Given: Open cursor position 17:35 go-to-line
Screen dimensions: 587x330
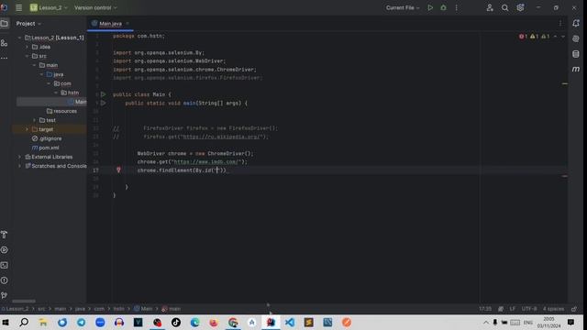Looking at the screenshot, I should [x=485, y=309].
